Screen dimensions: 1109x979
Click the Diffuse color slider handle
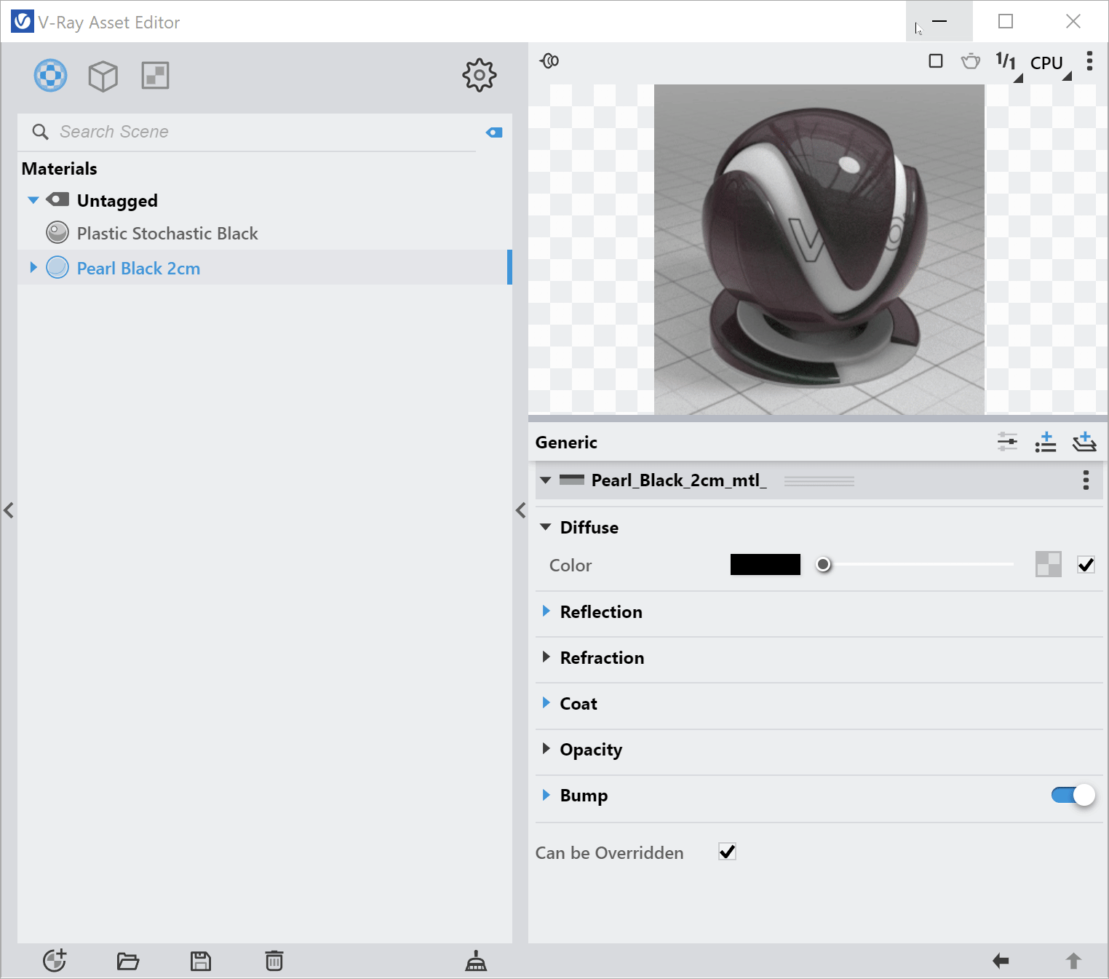tap(823, 565)
